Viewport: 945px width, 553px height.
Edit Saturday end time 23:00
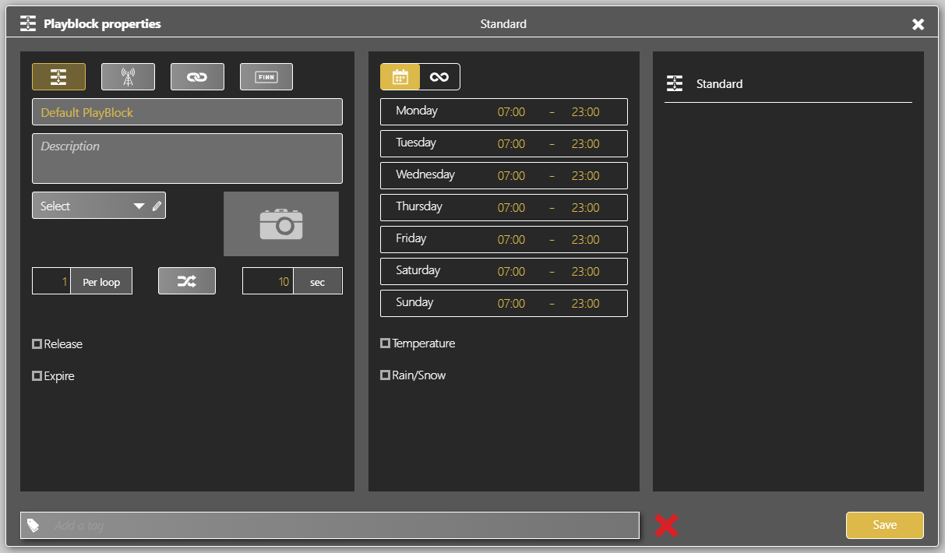585,272
